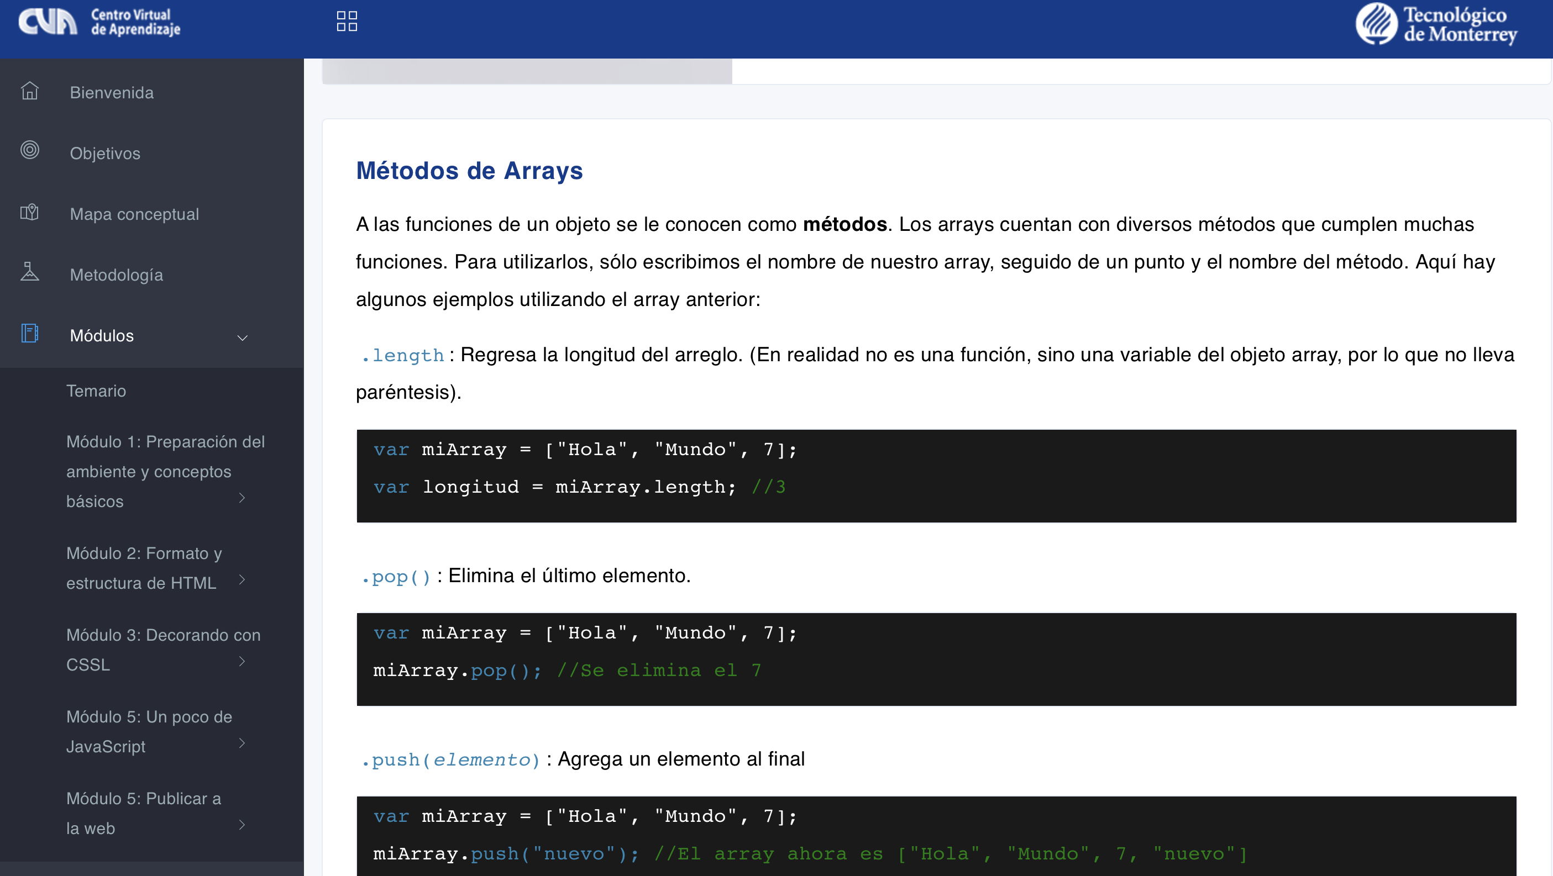
Task: Click the notebook icon beside Módulos
Action: (x=29, y=333)
